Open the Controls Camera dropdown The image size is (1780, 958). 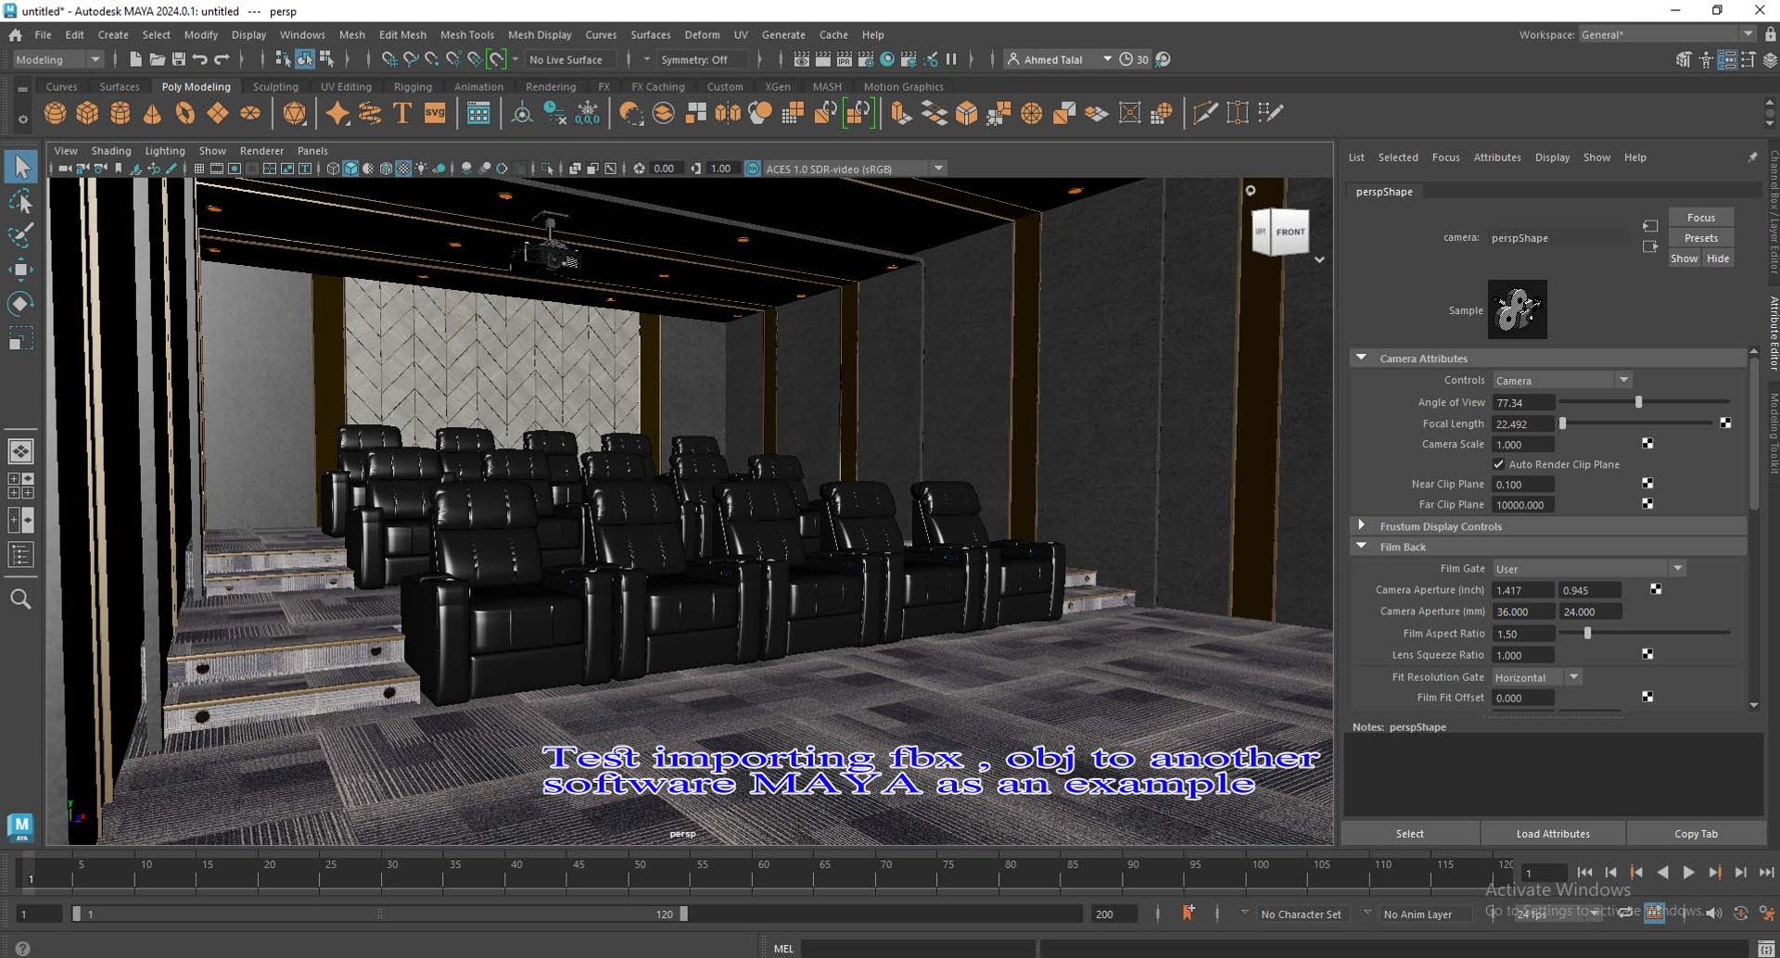[x=1562, y=380]
